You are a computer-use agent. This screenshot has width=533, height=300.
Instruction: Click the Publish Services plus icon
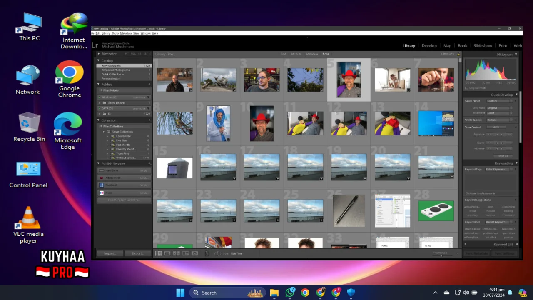click(x=149, y=163)
